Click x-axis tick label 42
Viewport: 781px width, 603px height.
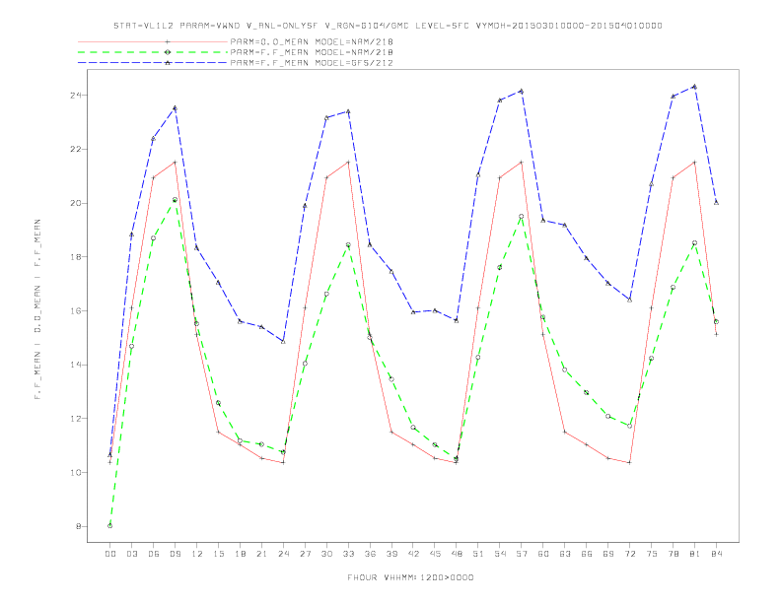(x=413, y=554)
